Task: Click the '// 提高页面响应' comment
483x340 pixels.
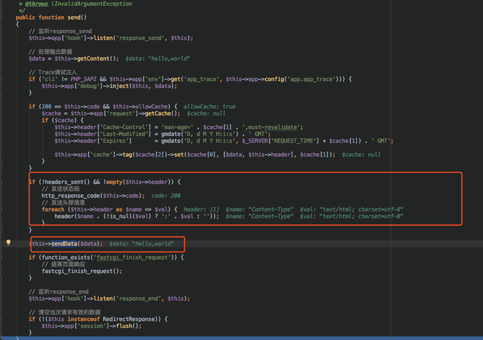Action: pos(64,264)
